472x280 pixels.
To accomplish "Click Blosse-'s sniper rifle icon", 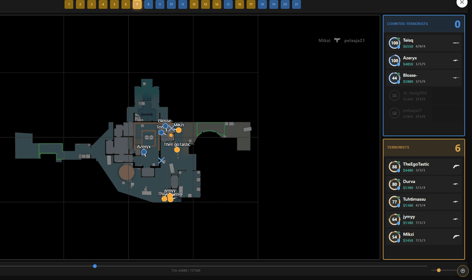I will point(456,78).
